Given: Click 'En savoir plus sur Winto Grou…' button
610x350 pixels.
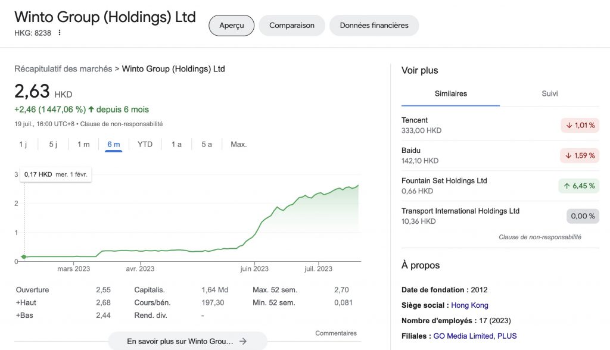Looking at the screenshot, I should click(188, 341).
